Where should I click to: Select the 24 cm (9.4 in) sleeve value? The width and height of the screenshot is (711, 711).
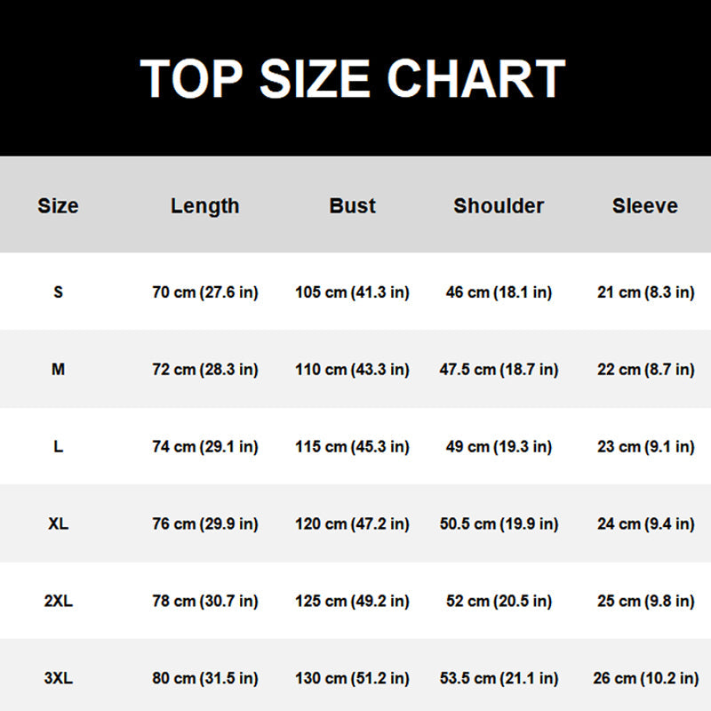pos(645,524)
